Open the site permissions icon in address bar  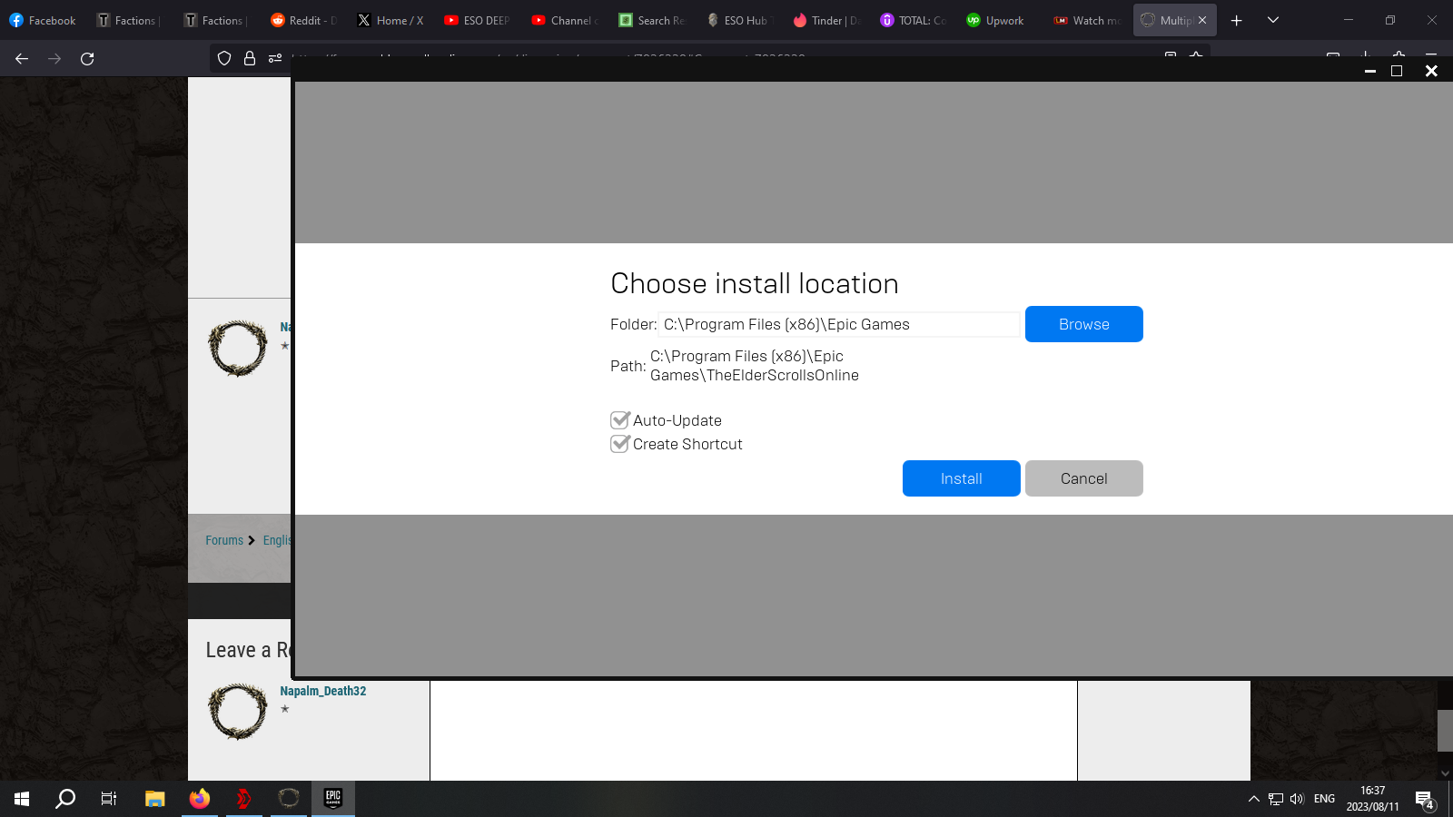pyautogui.click(x=275, y=58)
